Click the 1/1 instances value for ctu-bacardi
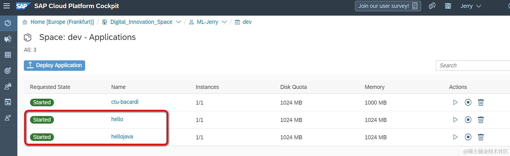The image size is (510, 156). coord(199,103)
